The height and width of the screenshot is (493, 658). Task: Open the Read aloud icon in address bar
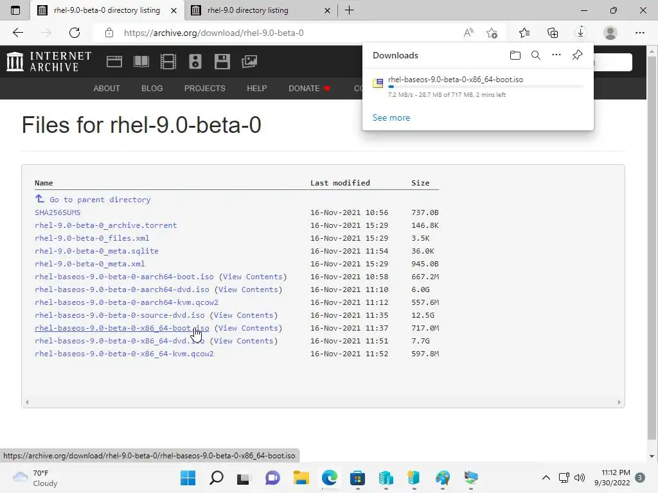coord(468,33)
